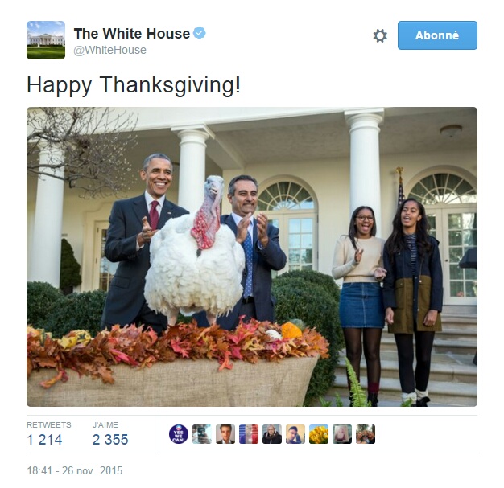This screenshot has height=488, width=504.
Task: Open the man in suit avatar
Action: (225, 434)
